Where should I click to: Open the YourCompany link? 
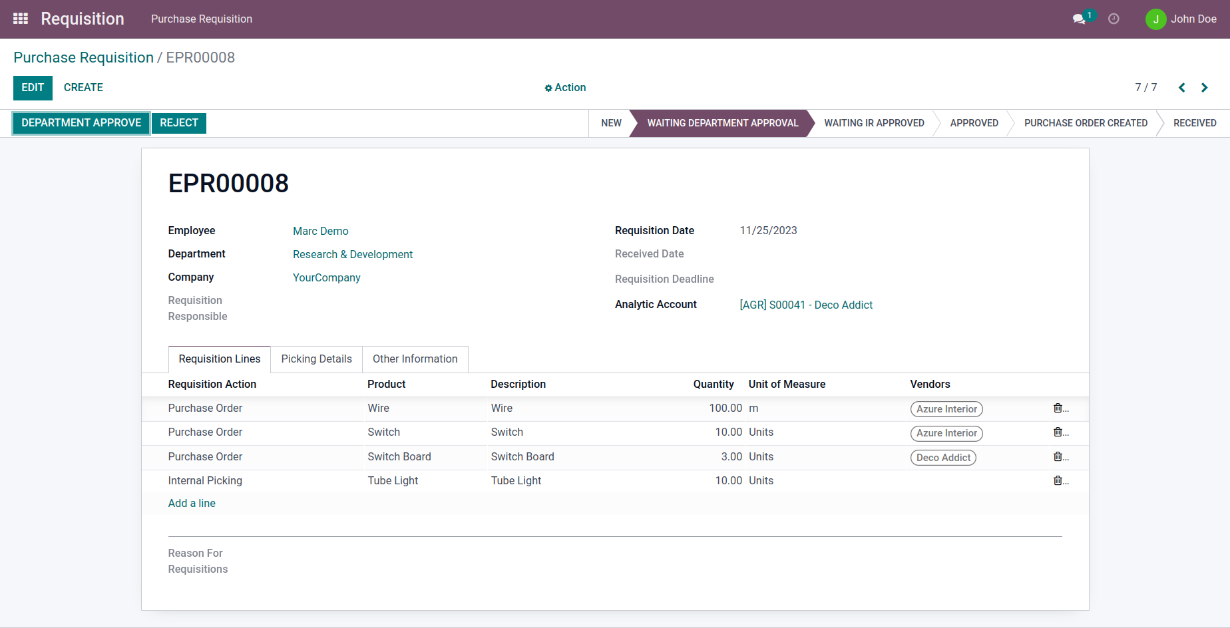click(327, 277)
